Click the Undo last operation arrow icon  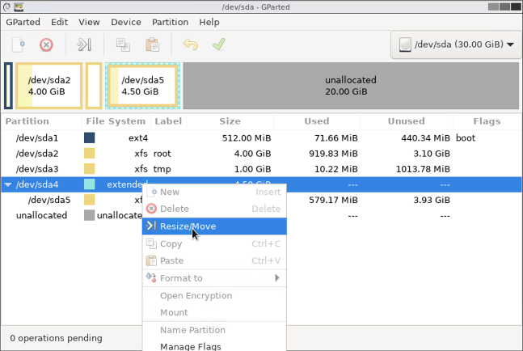[191, 44]
